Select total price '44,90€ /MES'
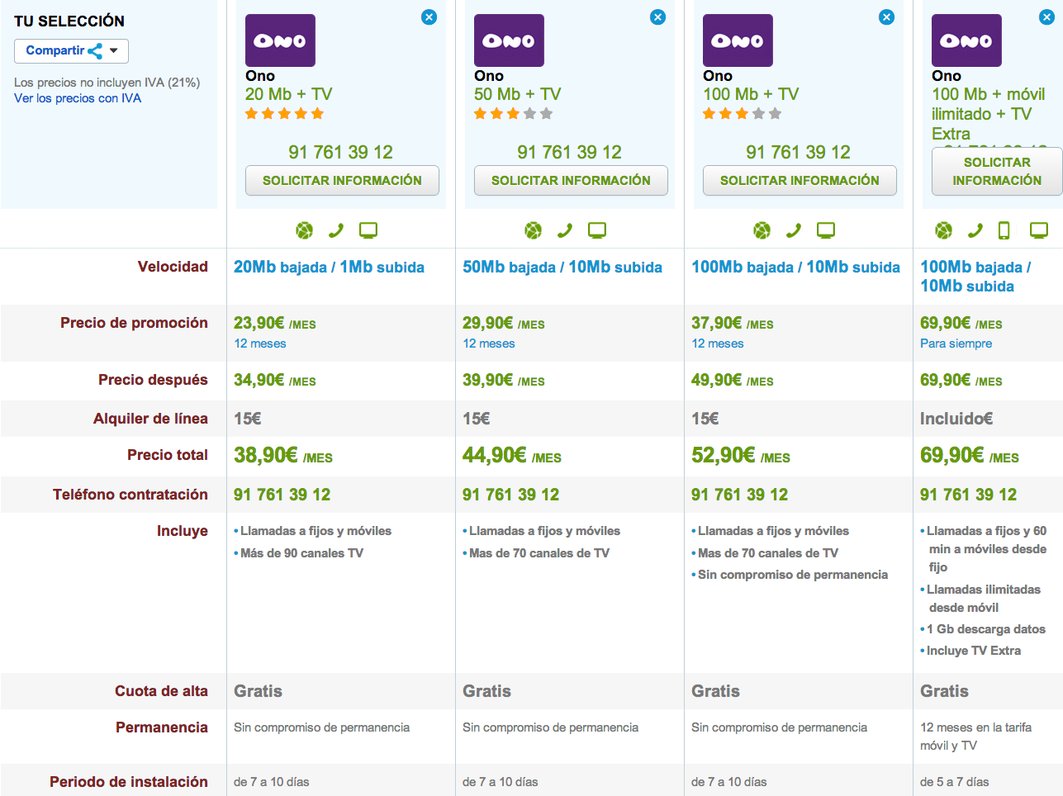The height and width of the screenshot is (796, 1063). [x=512, y=456]
